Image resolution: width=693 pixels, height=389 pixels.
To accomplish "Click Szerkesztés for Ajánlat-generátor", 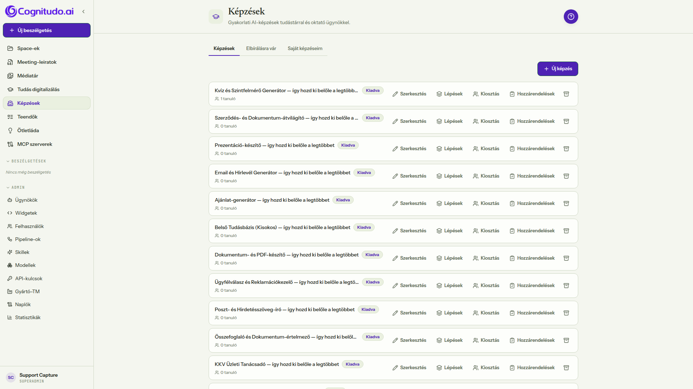I will 409,204.
